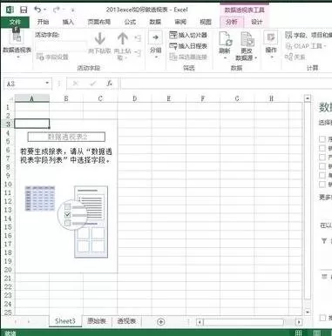Cancel entry with formula bar X
This screenshot has width=332, height=336.
(x=76, y=84)
